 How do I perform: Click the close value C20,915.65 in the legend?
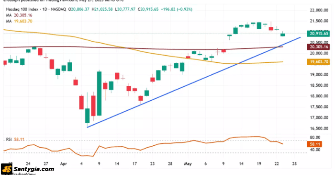[x=148, y=9]
